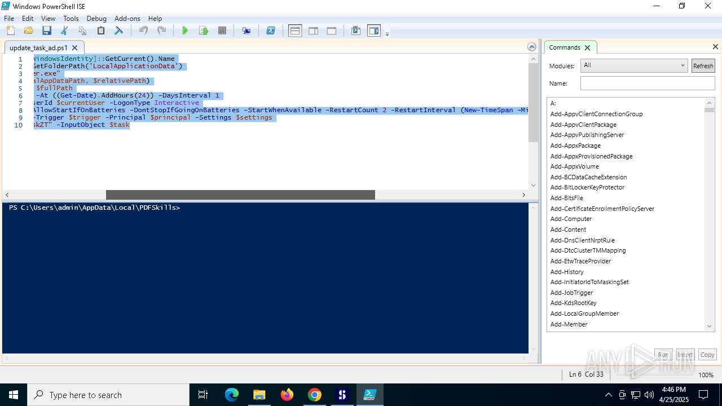Open Google Chrome from taskbar

tap(315, 395)
